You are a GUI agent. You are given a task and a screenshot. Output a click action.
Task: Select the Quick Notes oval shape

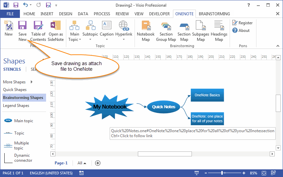(x=163, y=107)
